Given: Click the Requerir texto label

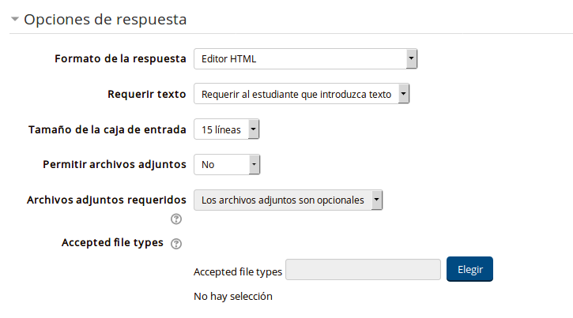Looking at the screenshot, I should pos(146,94).
